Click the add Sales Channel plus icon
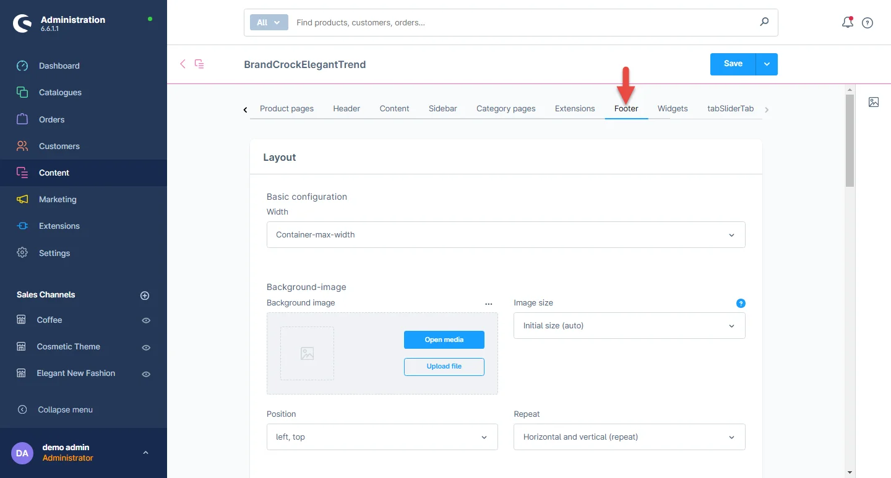This screenshot has height=478, width=891. (x=145, y=296)
